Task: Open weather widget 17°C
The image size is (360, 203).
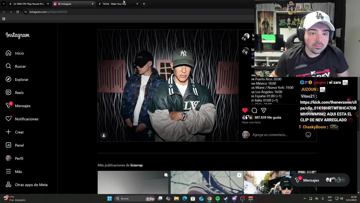Action: 14,198
